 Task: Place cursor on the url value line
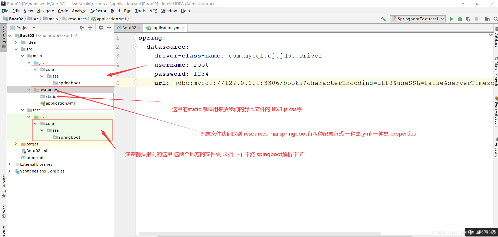point(334,83)
